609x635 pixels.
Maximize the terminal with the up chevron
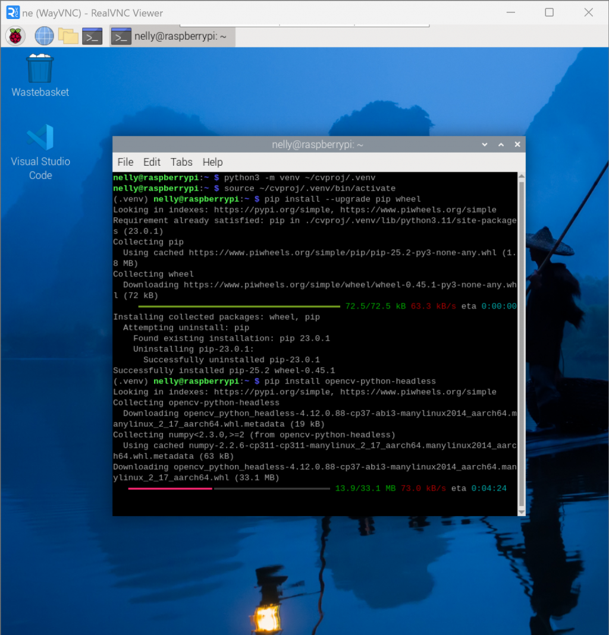tap(501, 144)
